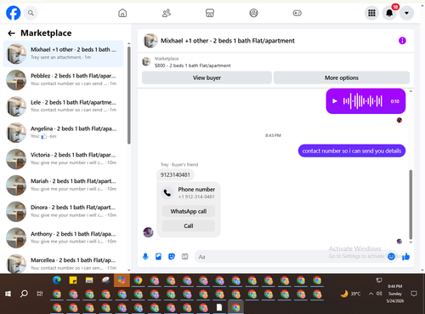This screenshot has height=314, width=425.
Task: Open the Victoria conversation
Action: pyautogui.click(x=64, y=159)
